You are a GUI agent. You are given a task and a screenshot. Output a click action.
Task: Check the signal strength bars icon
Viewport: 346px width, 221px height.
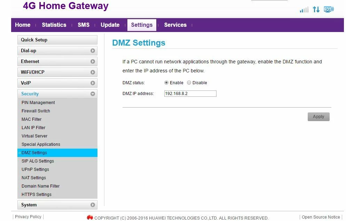point(304,10)
